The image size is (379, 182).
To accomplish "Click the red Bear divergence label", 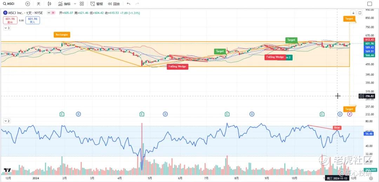I will [x=337, y=128].
